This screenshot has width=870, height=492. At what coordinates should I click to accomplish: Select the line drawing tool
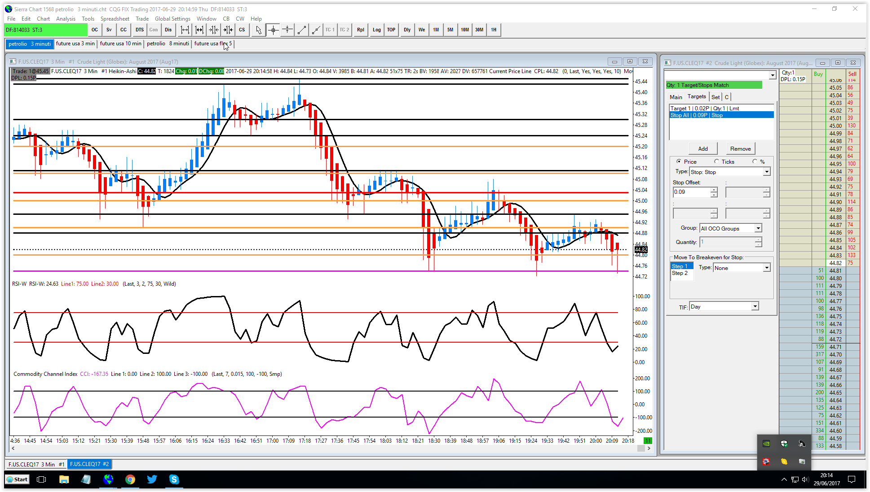tap(302, 30)
